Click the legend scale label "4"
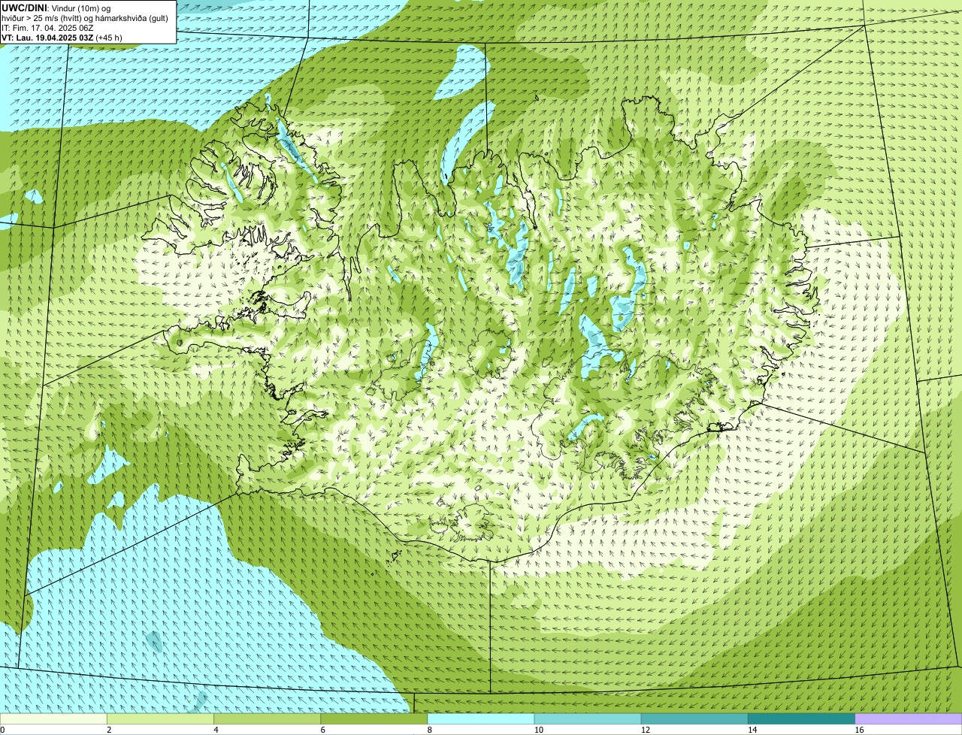Viewport: 962px width, 735px height. 216,730
